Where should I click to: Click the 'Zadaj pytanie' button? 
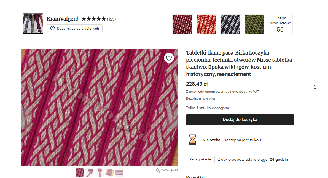[200, 159]
